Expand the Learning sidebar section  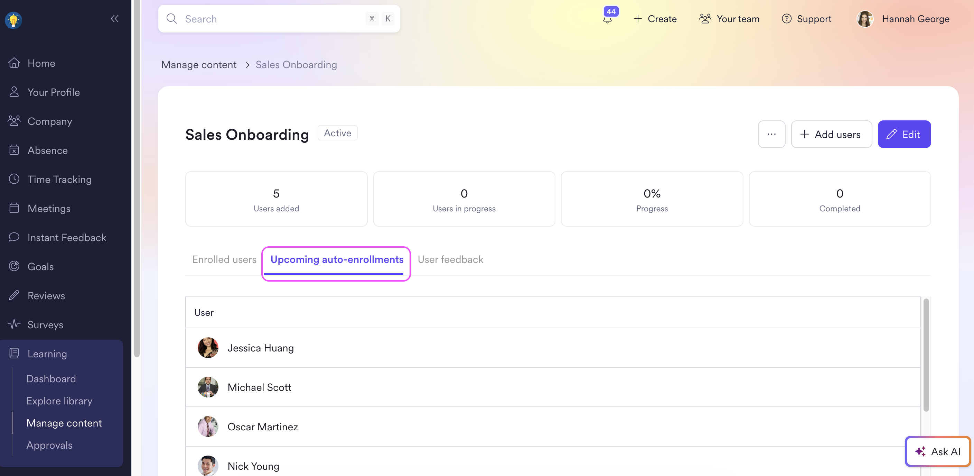(x=47, y=354)
